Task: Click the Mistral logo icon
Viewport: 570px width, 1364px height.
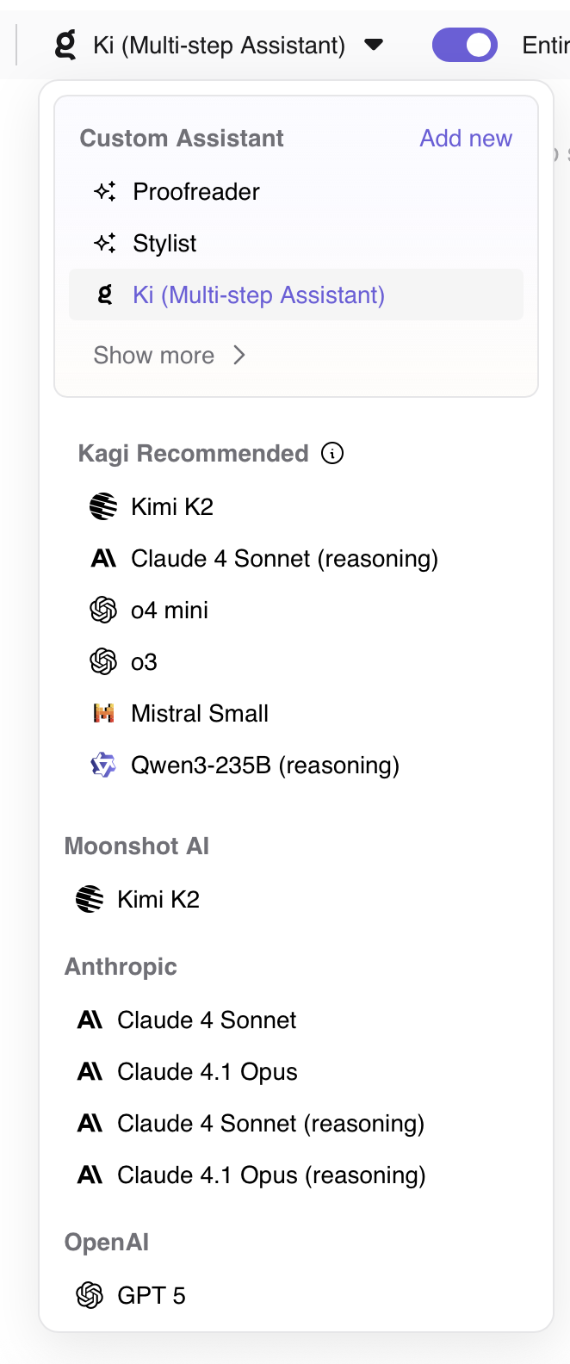Action: 103,713
